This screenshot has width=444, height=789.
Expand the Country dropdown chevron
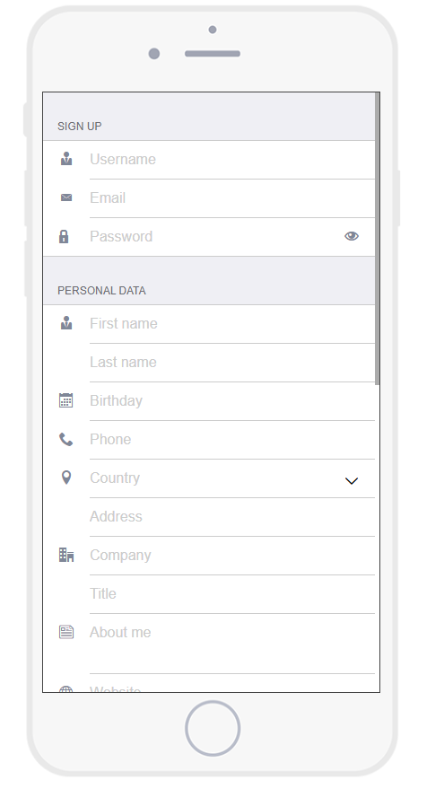point(352,481)
